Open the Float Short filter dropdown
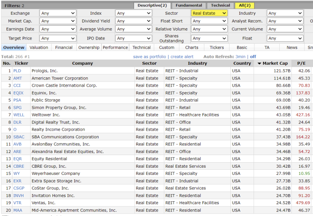 click(209, 21)
